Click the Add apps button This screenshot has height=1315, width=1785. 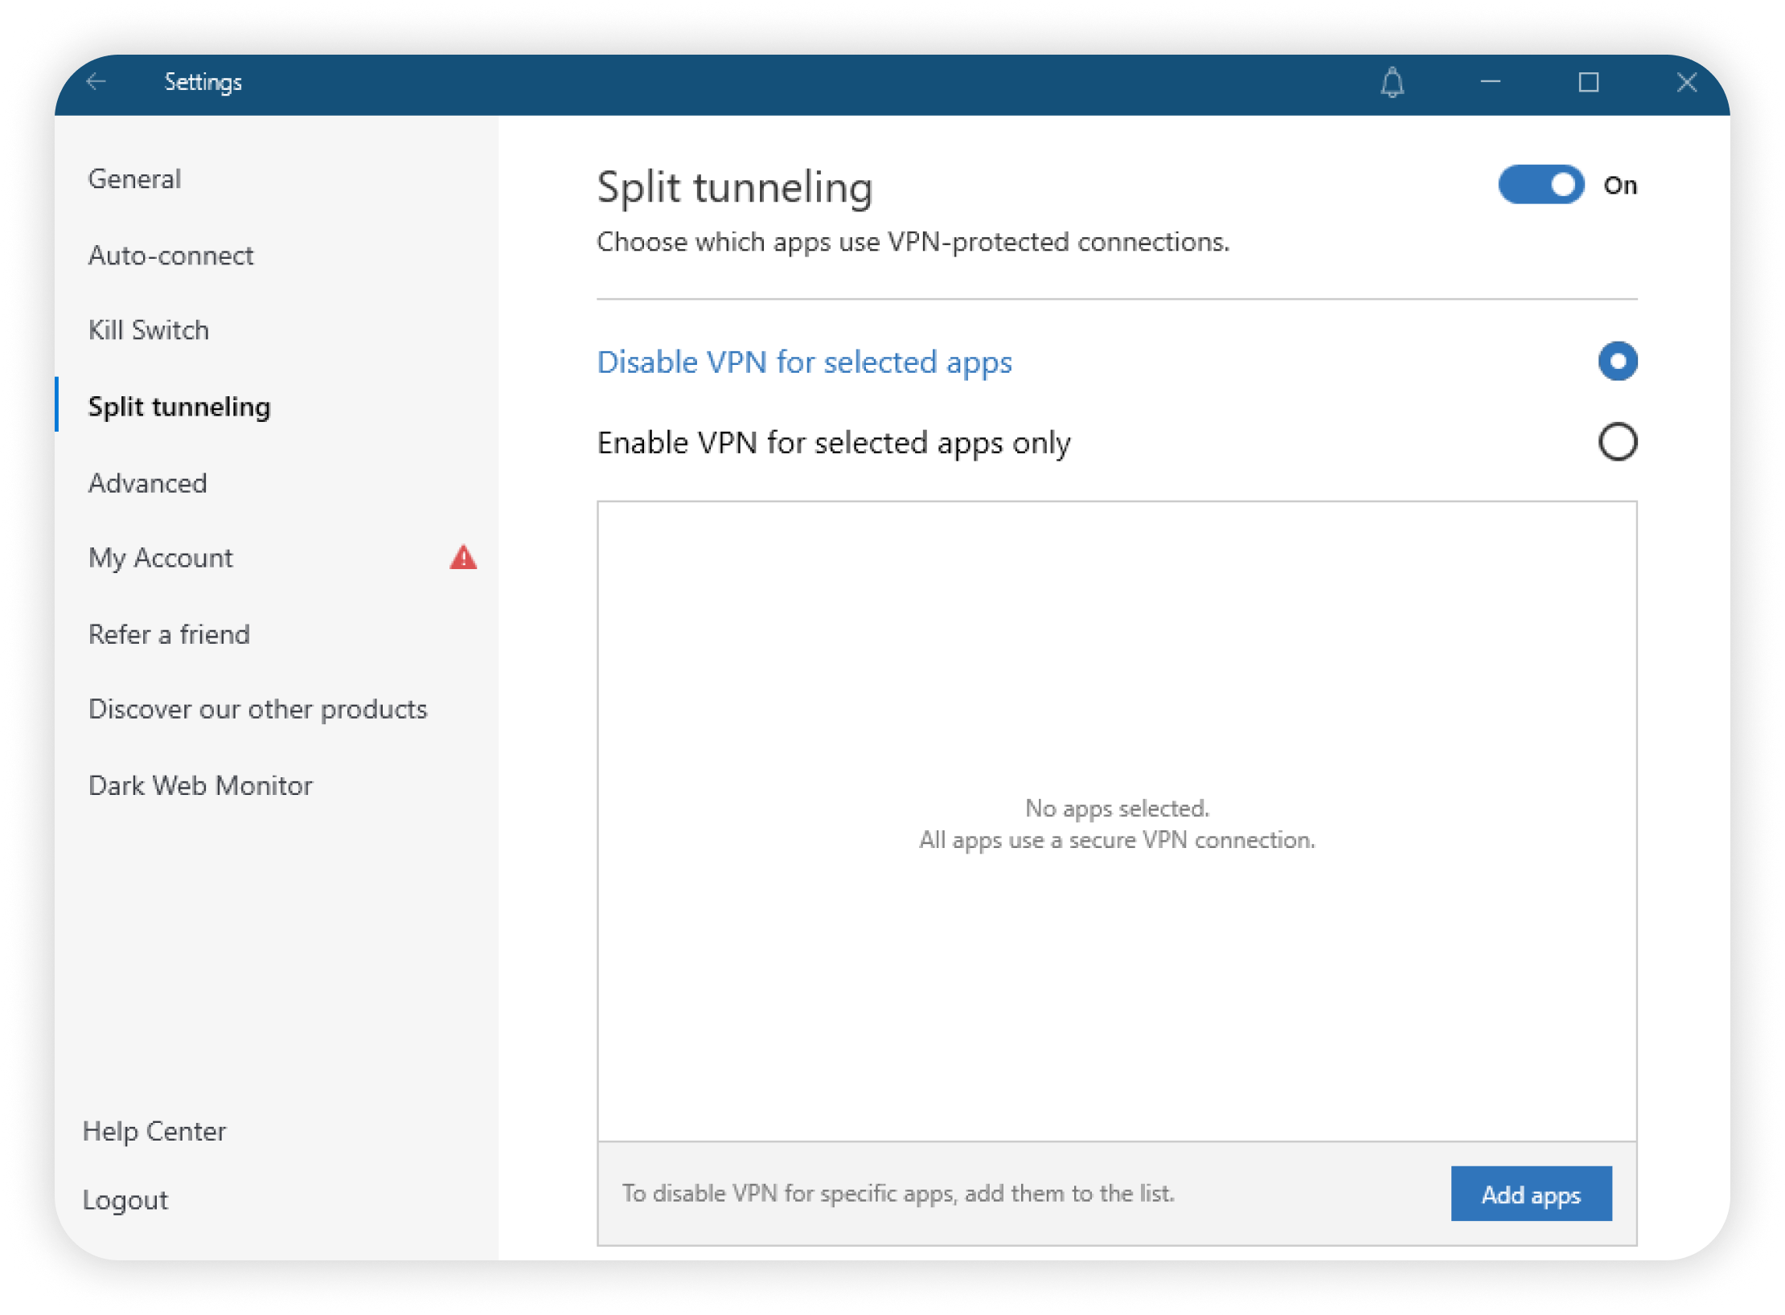click(x=1530, y=1194)
